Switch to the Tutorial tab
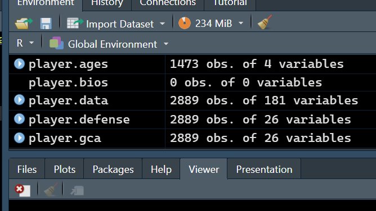The width and height of the screenshot is (376, 211). [230, 3]
